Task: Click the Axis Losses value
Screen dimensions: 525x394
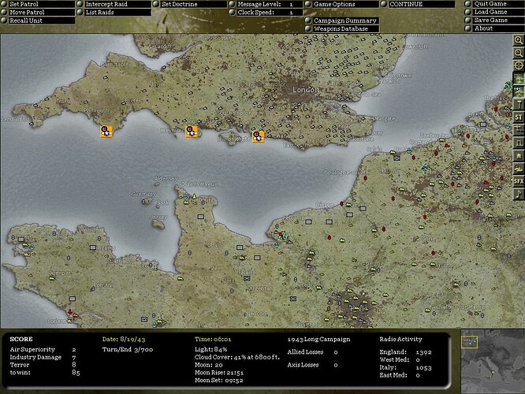Action: pyautogui.click(x=336, y=365)
